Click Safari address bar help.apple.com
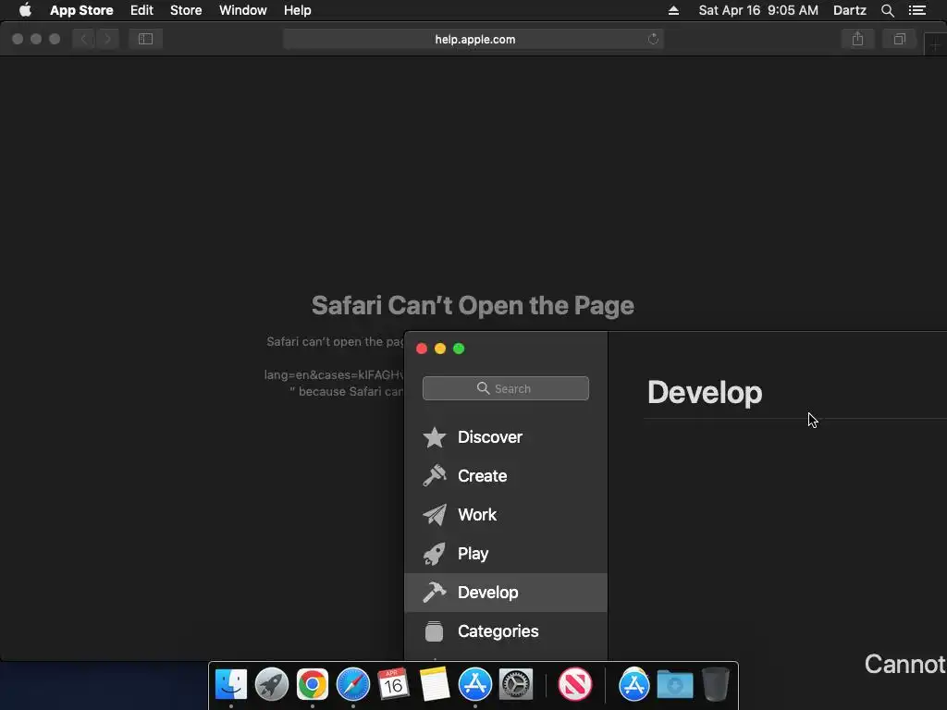The height and width of the screenshot is (710, 947). click(x=474, y=39)
